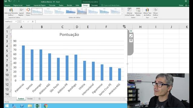Screen dimensions: 193x108
Task: Select row 1 header
Action: 7,31
